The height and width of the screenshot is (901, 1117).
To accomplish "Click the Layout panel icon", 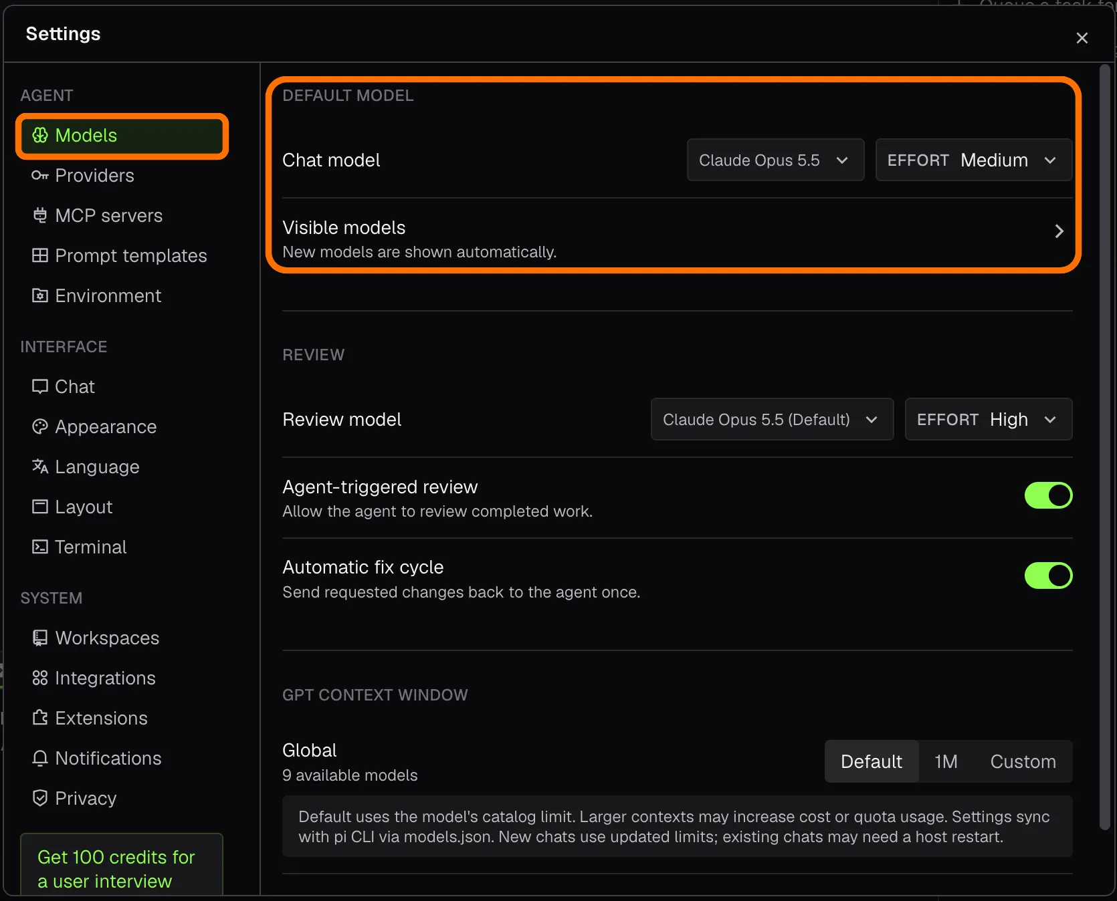I will [40, 507].
